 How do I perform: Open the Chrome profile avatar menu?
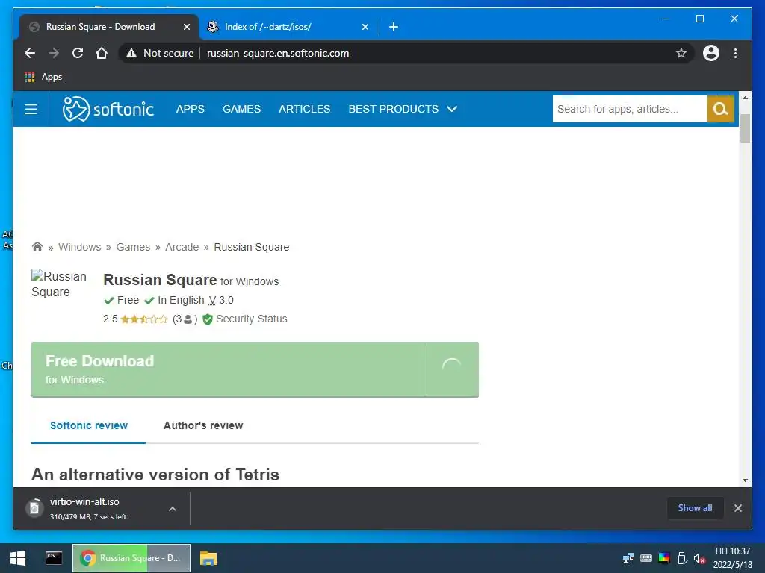(711, 53)
